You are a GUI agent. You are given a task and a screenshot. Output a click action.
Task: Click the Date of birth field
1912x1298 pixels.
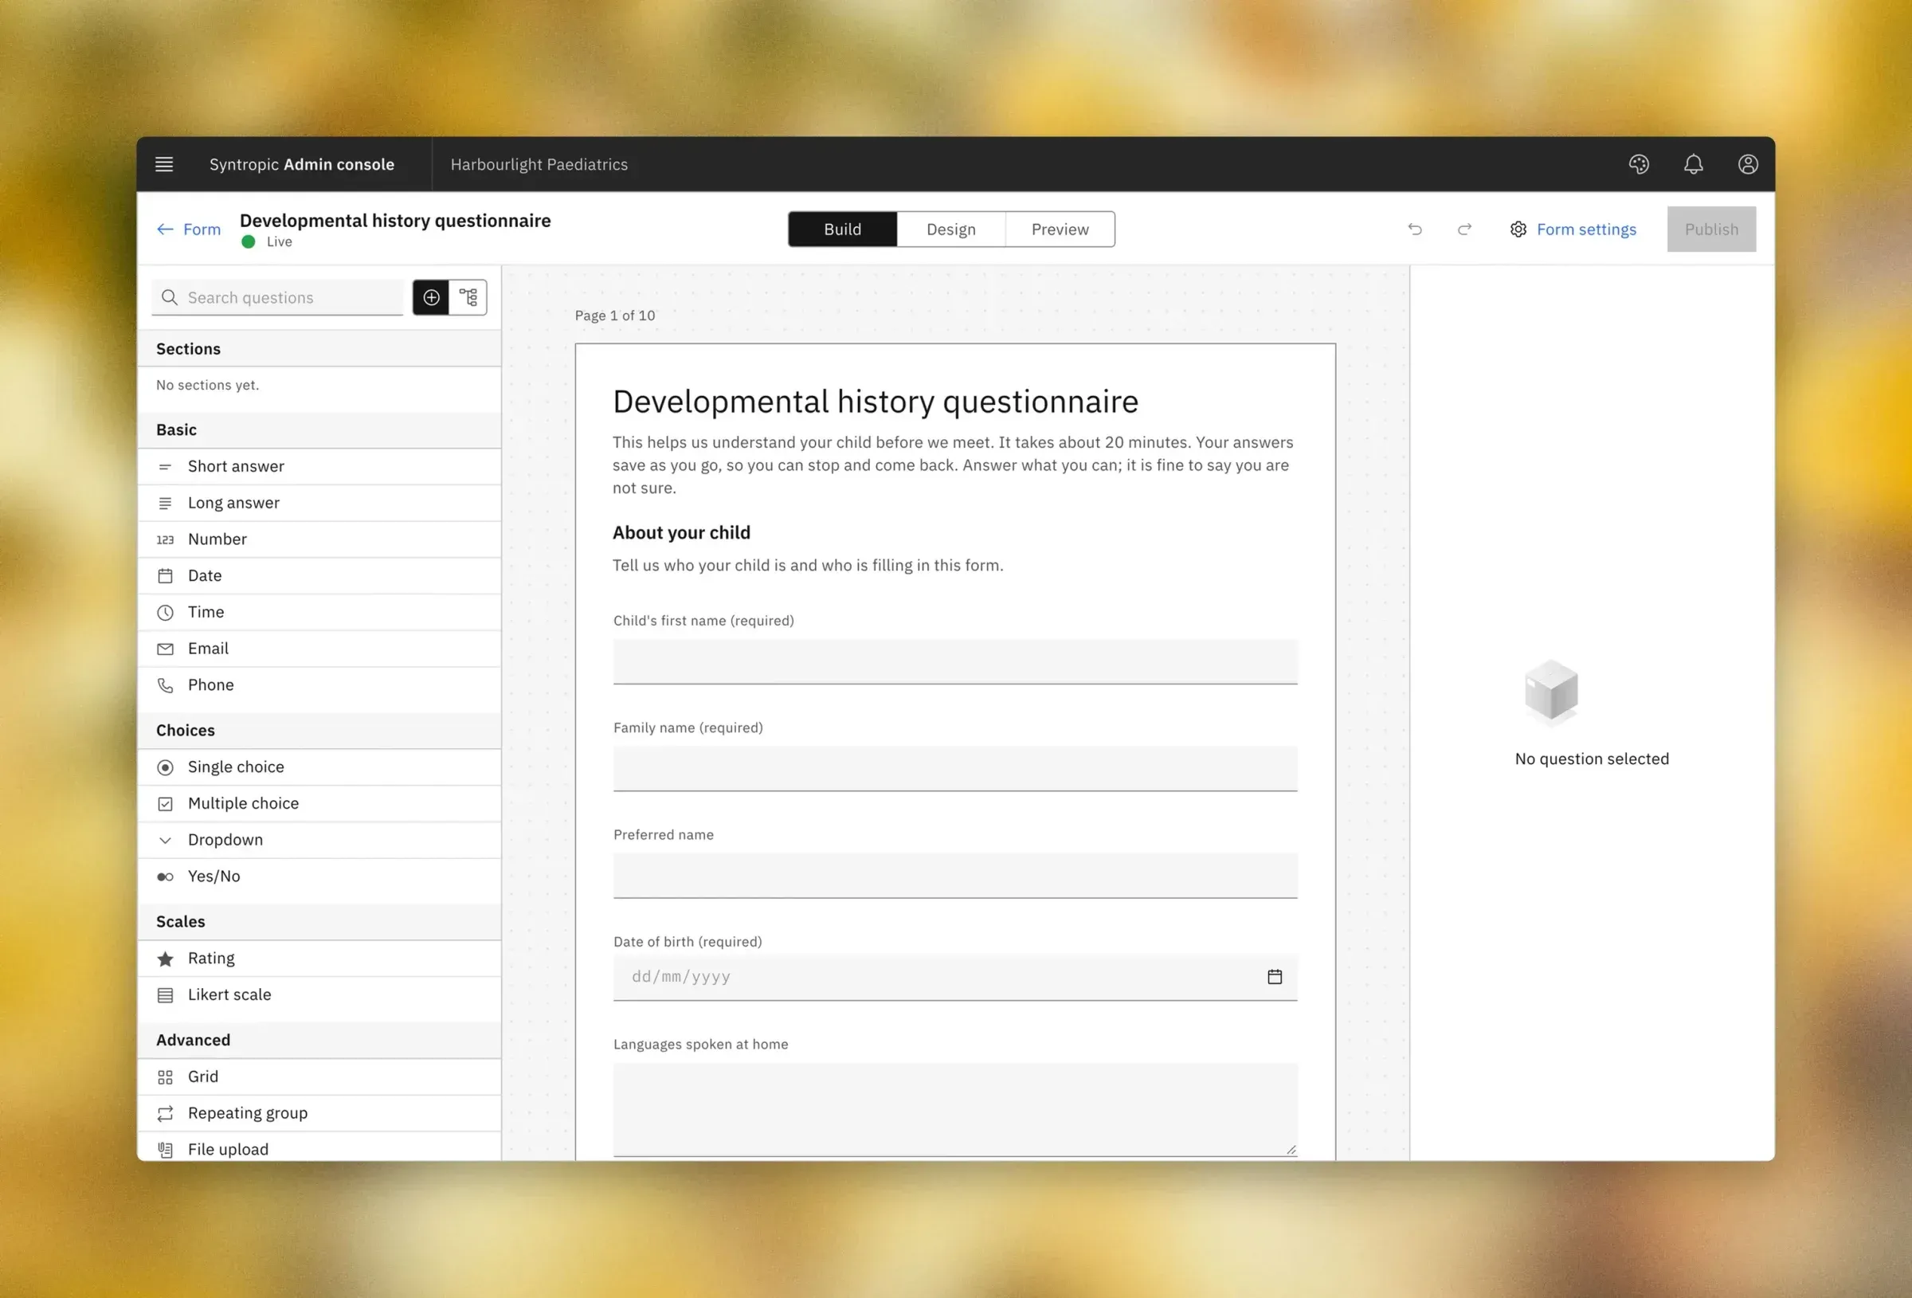[x=955, y=977]
